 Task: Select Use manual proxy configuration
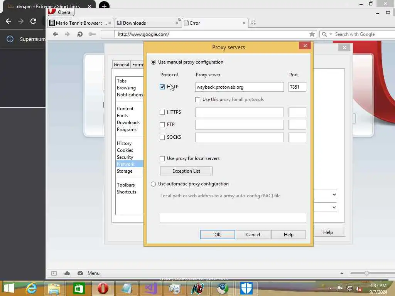tap(153, 62)
